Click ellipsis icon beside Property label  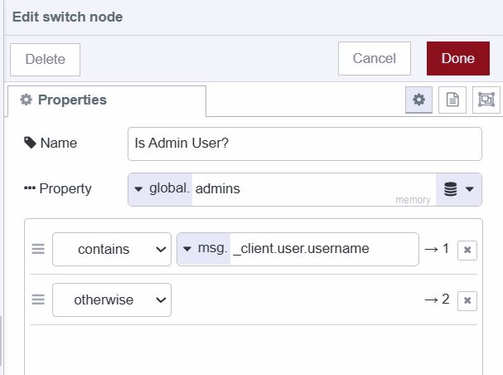click(x=30, y=188)
